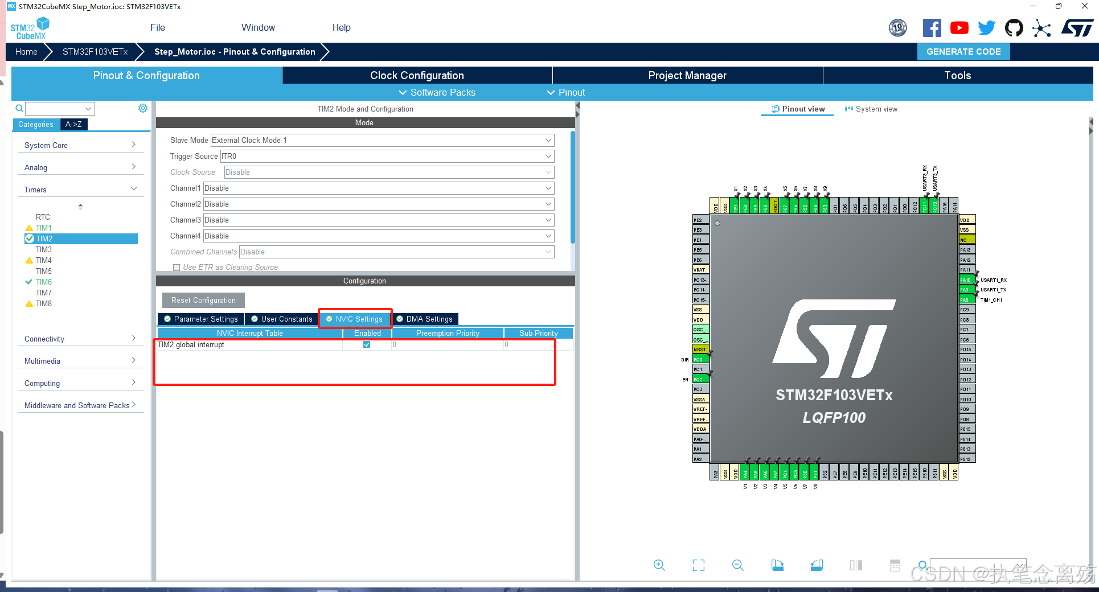Click the best fit icon under the chip diagram

[x=699, y=565]
